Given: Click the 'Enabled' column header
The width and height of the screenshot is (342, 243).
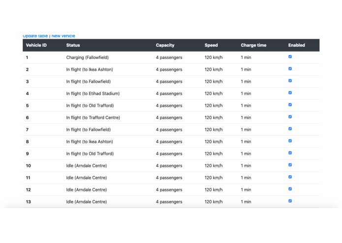Looking at the screenshot, I should tap(297, 45).
